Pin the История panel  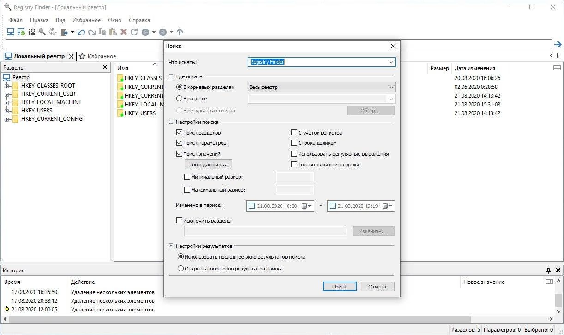click(x=549, y=270)
